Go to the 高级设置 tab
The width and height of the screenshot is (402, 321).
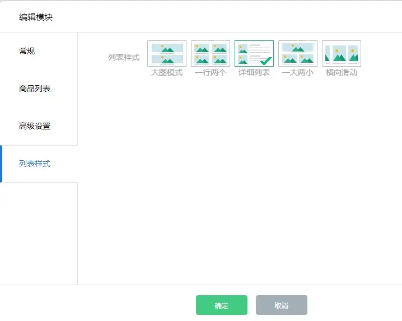[x=35, y=126]
